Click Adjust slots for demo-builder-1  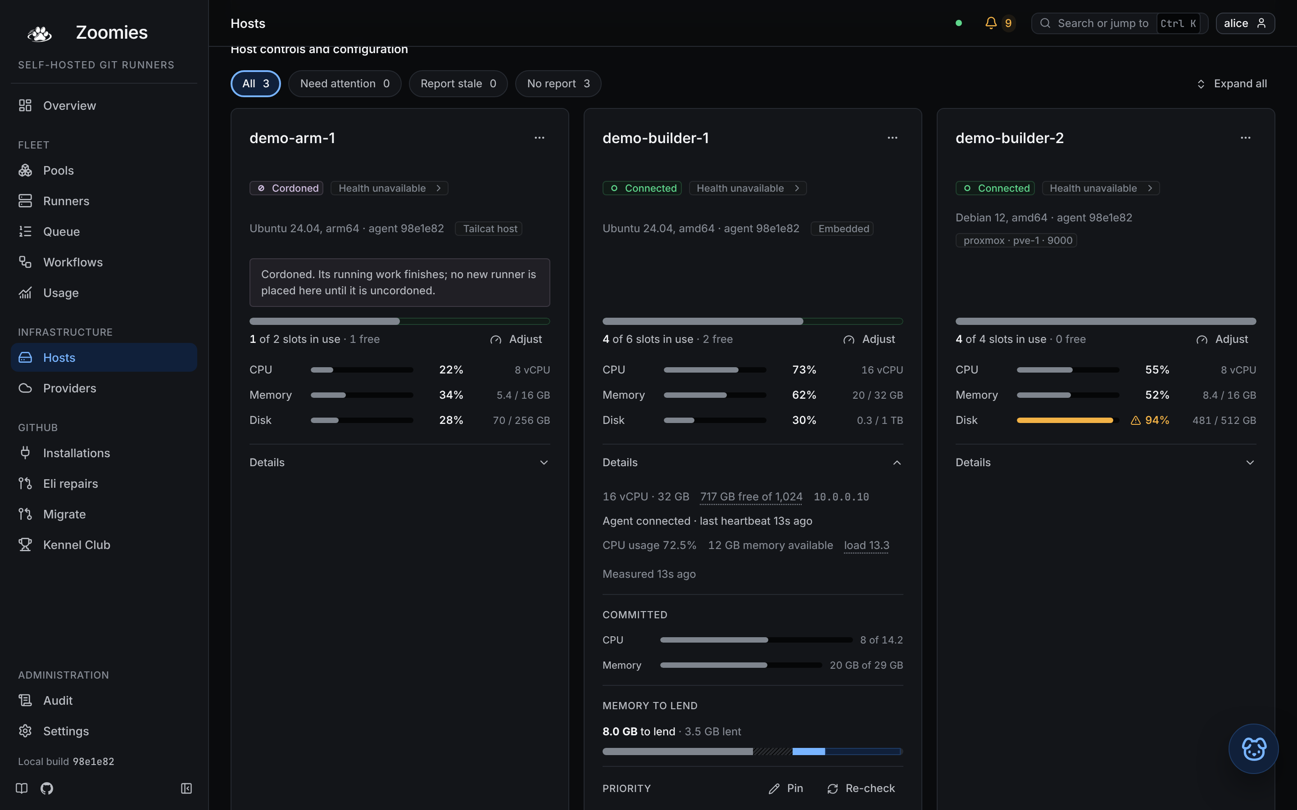coord(869,339)
